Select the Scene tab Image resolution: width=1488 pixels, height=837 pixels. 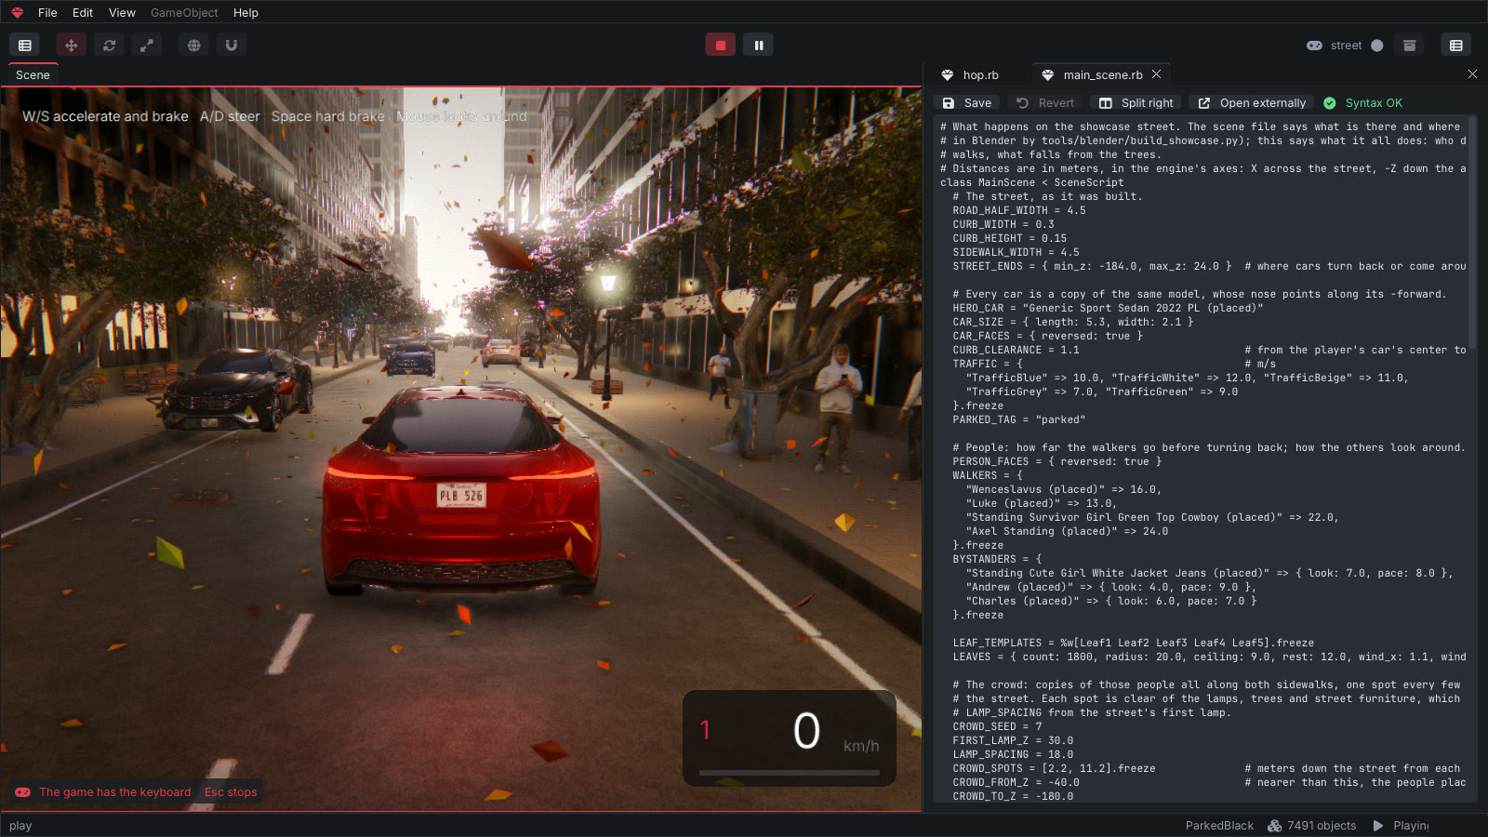click(x=33, y=75)
